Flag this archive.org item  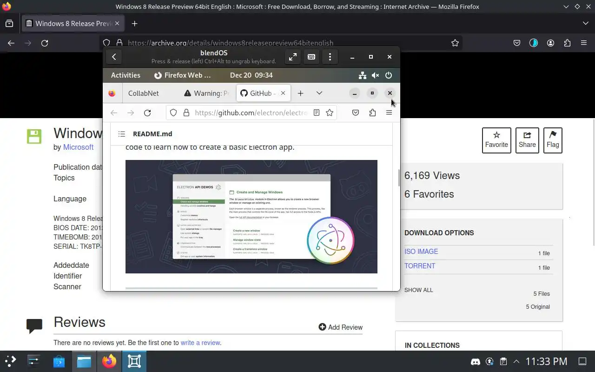pyautogui.click(x=553, y=140)
